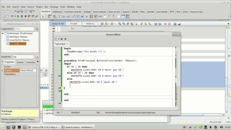Pick the TLabel component icon
The width and height of the screenshot is (231, 130).
click(x=64, y=17)
